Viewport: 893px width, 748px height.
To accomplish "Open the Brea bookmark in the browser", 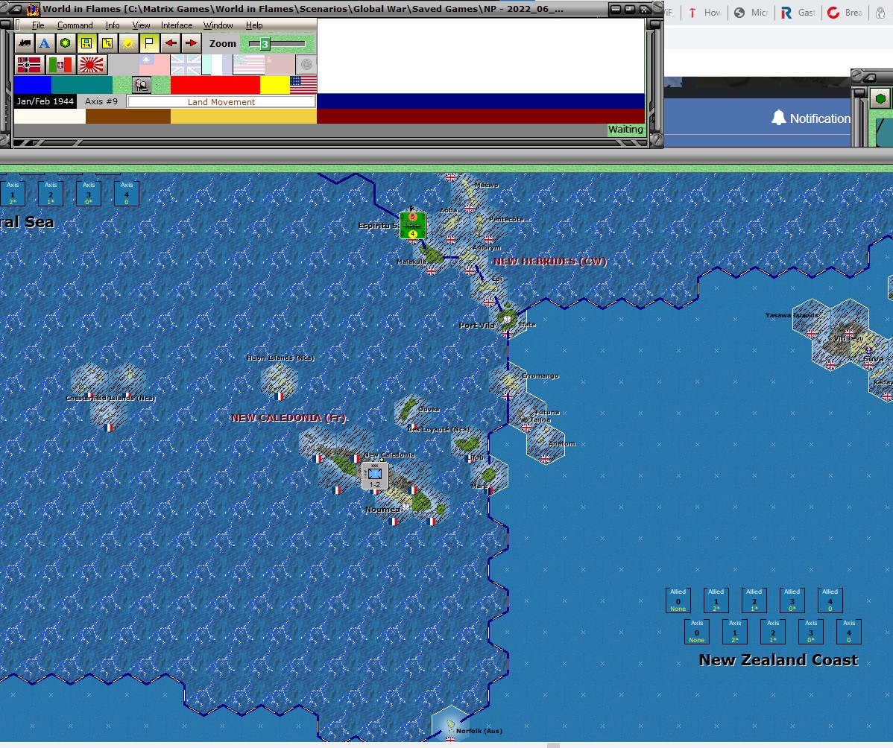I will pyautogui.click(x=845, y=13).
